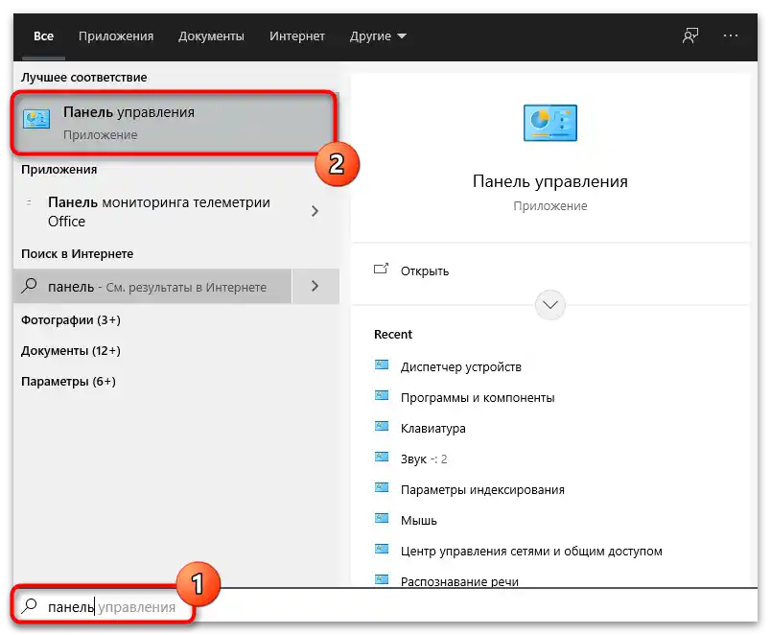
Task: Open the Другие dropdown filter
Action: pyautogui.click(x=378, y=35)
